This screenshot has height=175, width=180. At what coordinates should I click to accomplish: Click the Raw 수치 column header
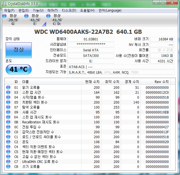tap(156, 82)
